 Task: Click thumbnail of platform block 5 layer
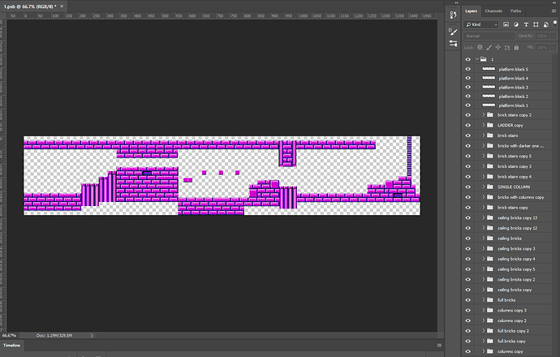pos(489,68)
